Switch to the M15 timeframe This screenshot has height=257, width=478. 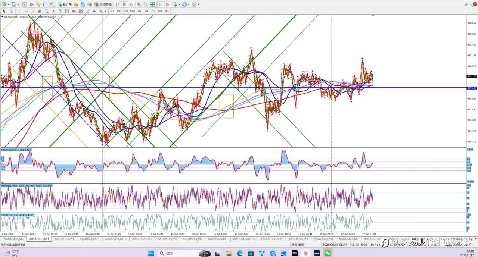[126, 11]
